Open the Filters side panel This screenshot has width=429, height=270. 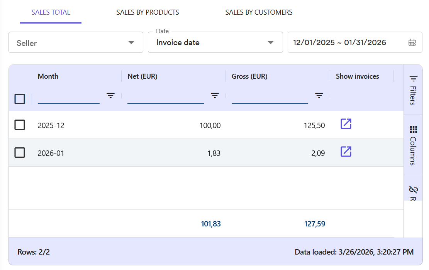coord(413,89)
